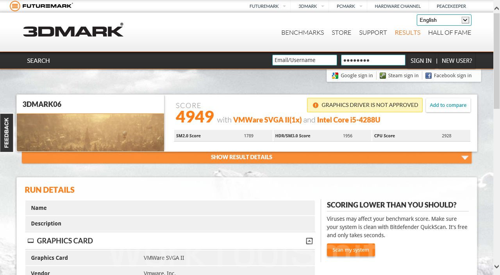This screenshot has width=500, height=275.
Task: Open the Support menu item
Action: 373,33
